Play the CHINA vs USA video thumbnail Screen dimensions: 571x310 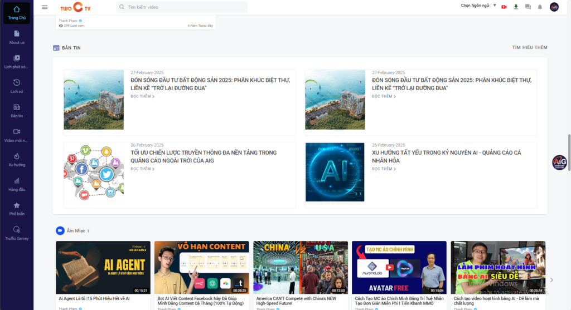[301, 268]
